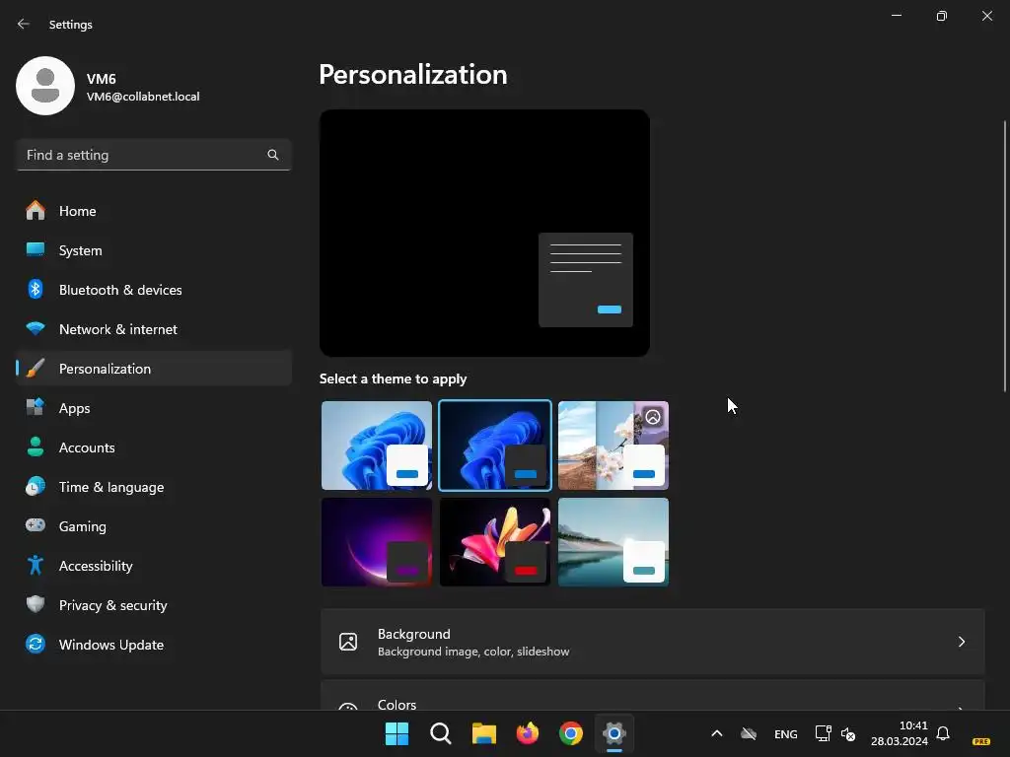Open Accounts settings category
The height and width of the screenshot is (757, 1010).
tap(87, 447)
